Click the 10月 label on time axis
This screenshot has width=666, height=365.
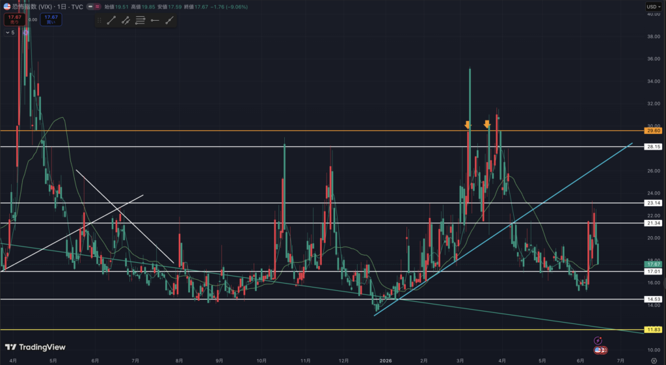click(261, 360)
